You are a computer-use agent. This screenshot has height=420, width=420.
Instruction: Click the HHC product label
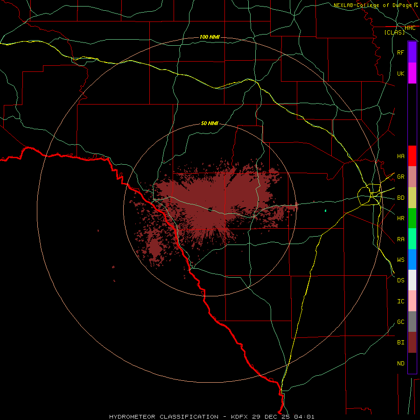(410, 28)
